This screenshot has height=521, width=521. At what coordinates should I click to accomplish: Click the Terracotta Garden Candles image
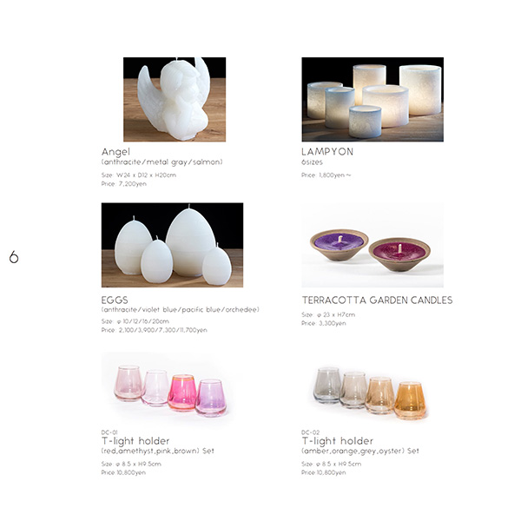coord(373,245)
